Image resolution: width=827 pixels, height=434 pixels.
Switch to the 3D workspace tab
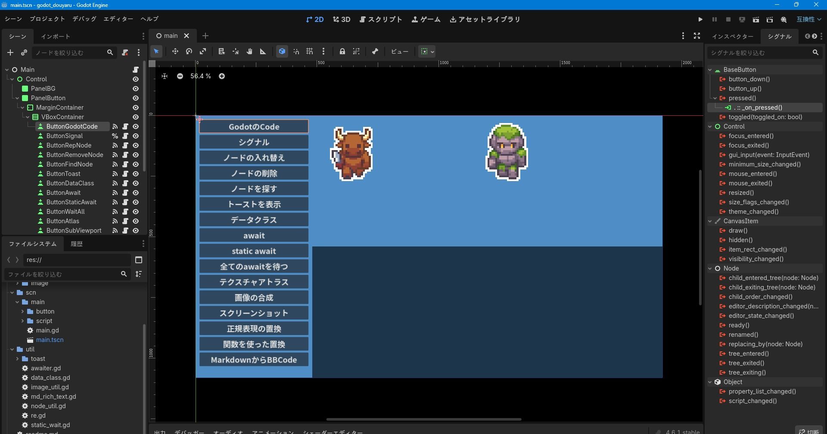[341, 19]
